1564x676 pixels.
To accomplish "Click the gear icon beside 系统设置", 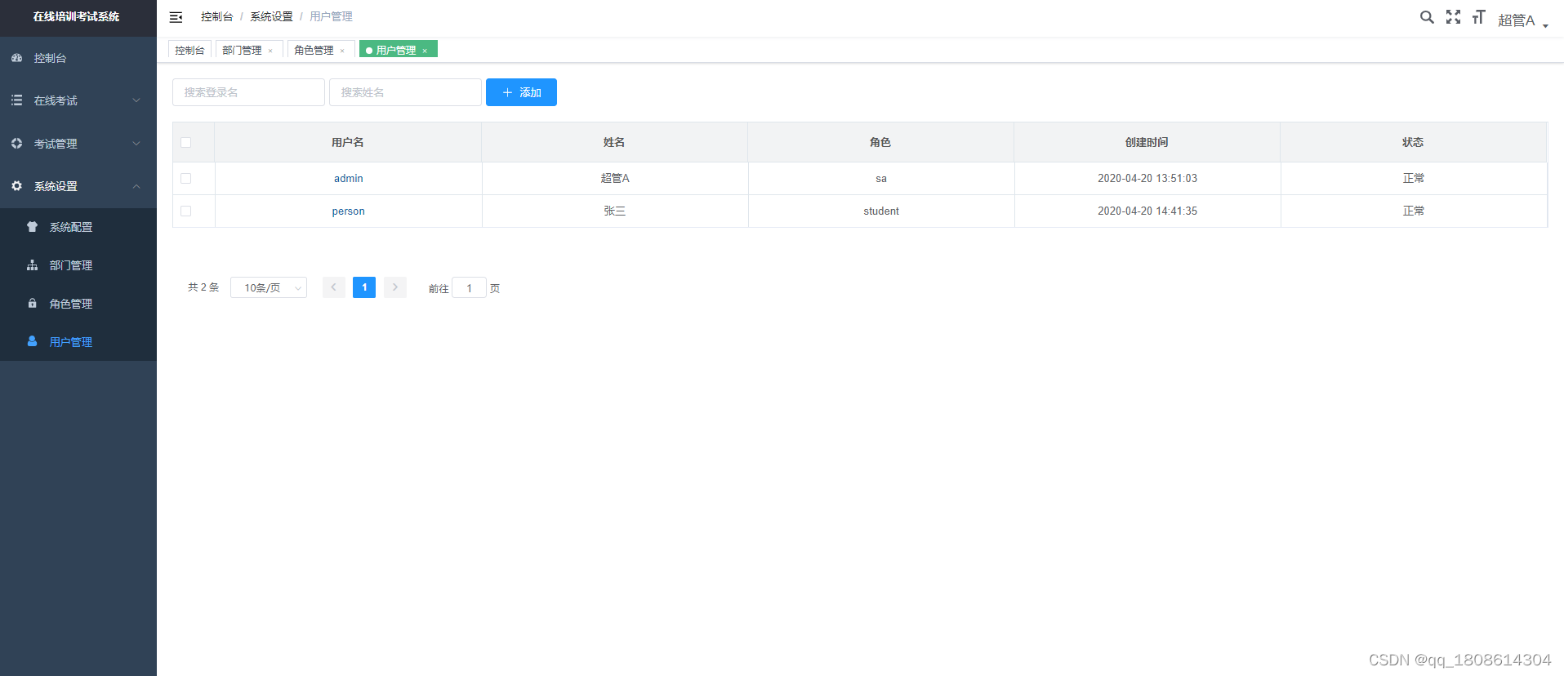I will (16, 186).
